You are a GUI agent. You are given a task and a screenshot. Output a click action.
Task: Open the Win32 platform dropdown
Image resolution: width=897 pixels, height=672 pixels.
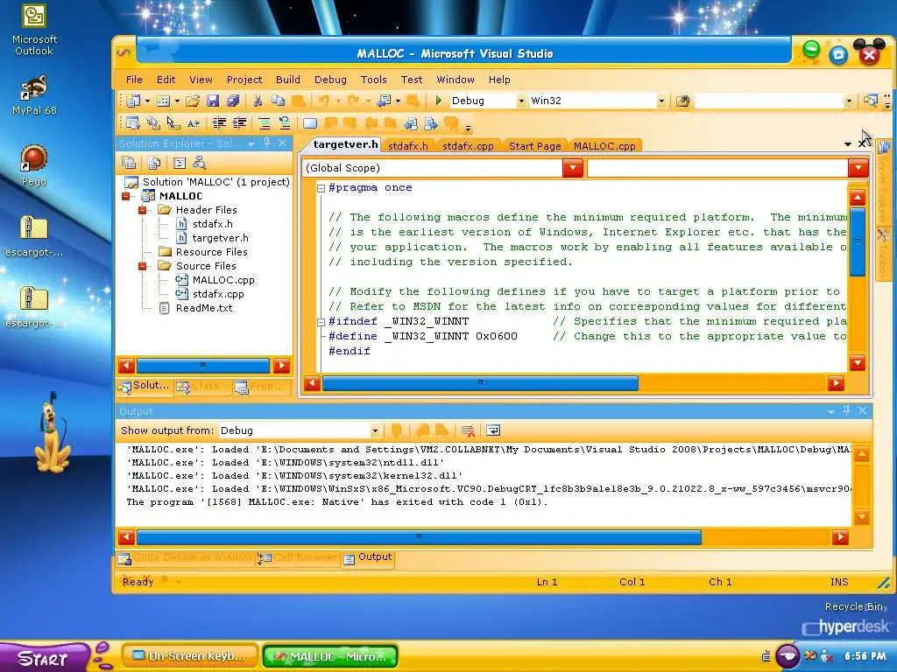point(661,101)
